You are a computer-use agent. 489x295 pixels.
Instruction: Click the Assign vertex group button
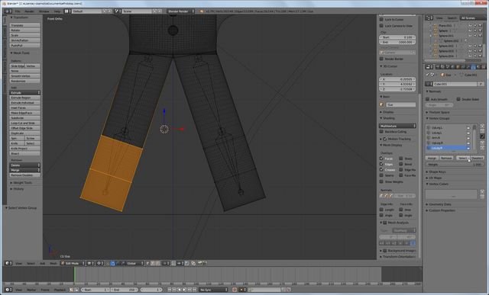click(432, 158)
